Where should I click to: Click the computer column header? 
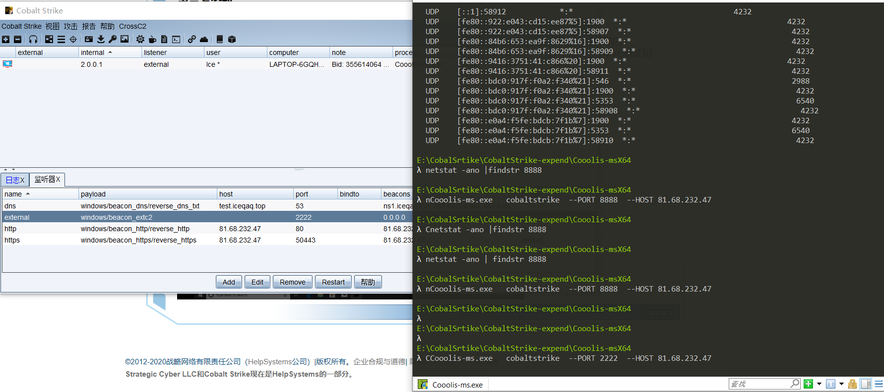(x=299, y=52)
